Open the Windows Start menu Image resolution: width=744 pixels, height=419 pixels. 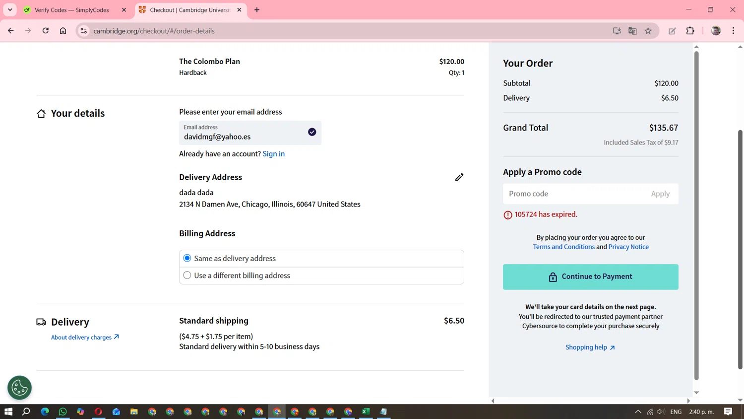coord(8,412)
